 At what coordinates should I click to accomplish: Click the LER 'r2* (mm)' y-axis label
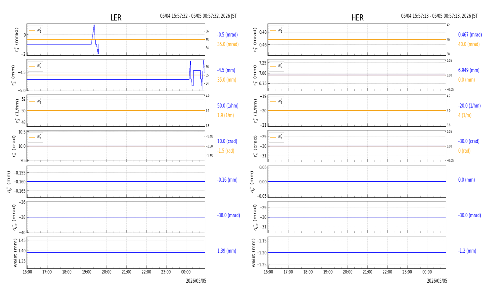tap(13, 75)
